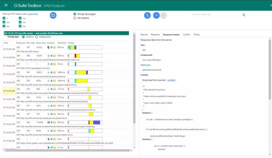Click yellow cache icon in header.jpg row

click(54, 122)
